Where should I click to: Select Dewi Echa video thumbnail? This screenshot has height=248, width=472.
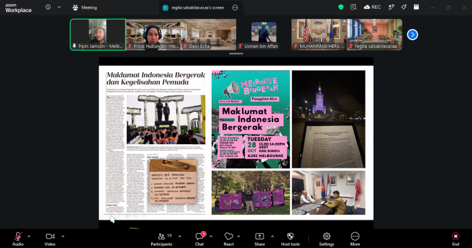click(x=208, y=34)
